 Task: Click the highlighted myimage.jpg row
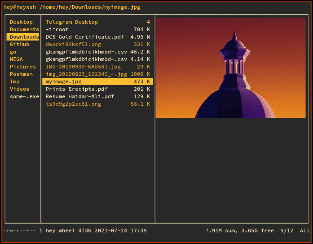(98, 81)
